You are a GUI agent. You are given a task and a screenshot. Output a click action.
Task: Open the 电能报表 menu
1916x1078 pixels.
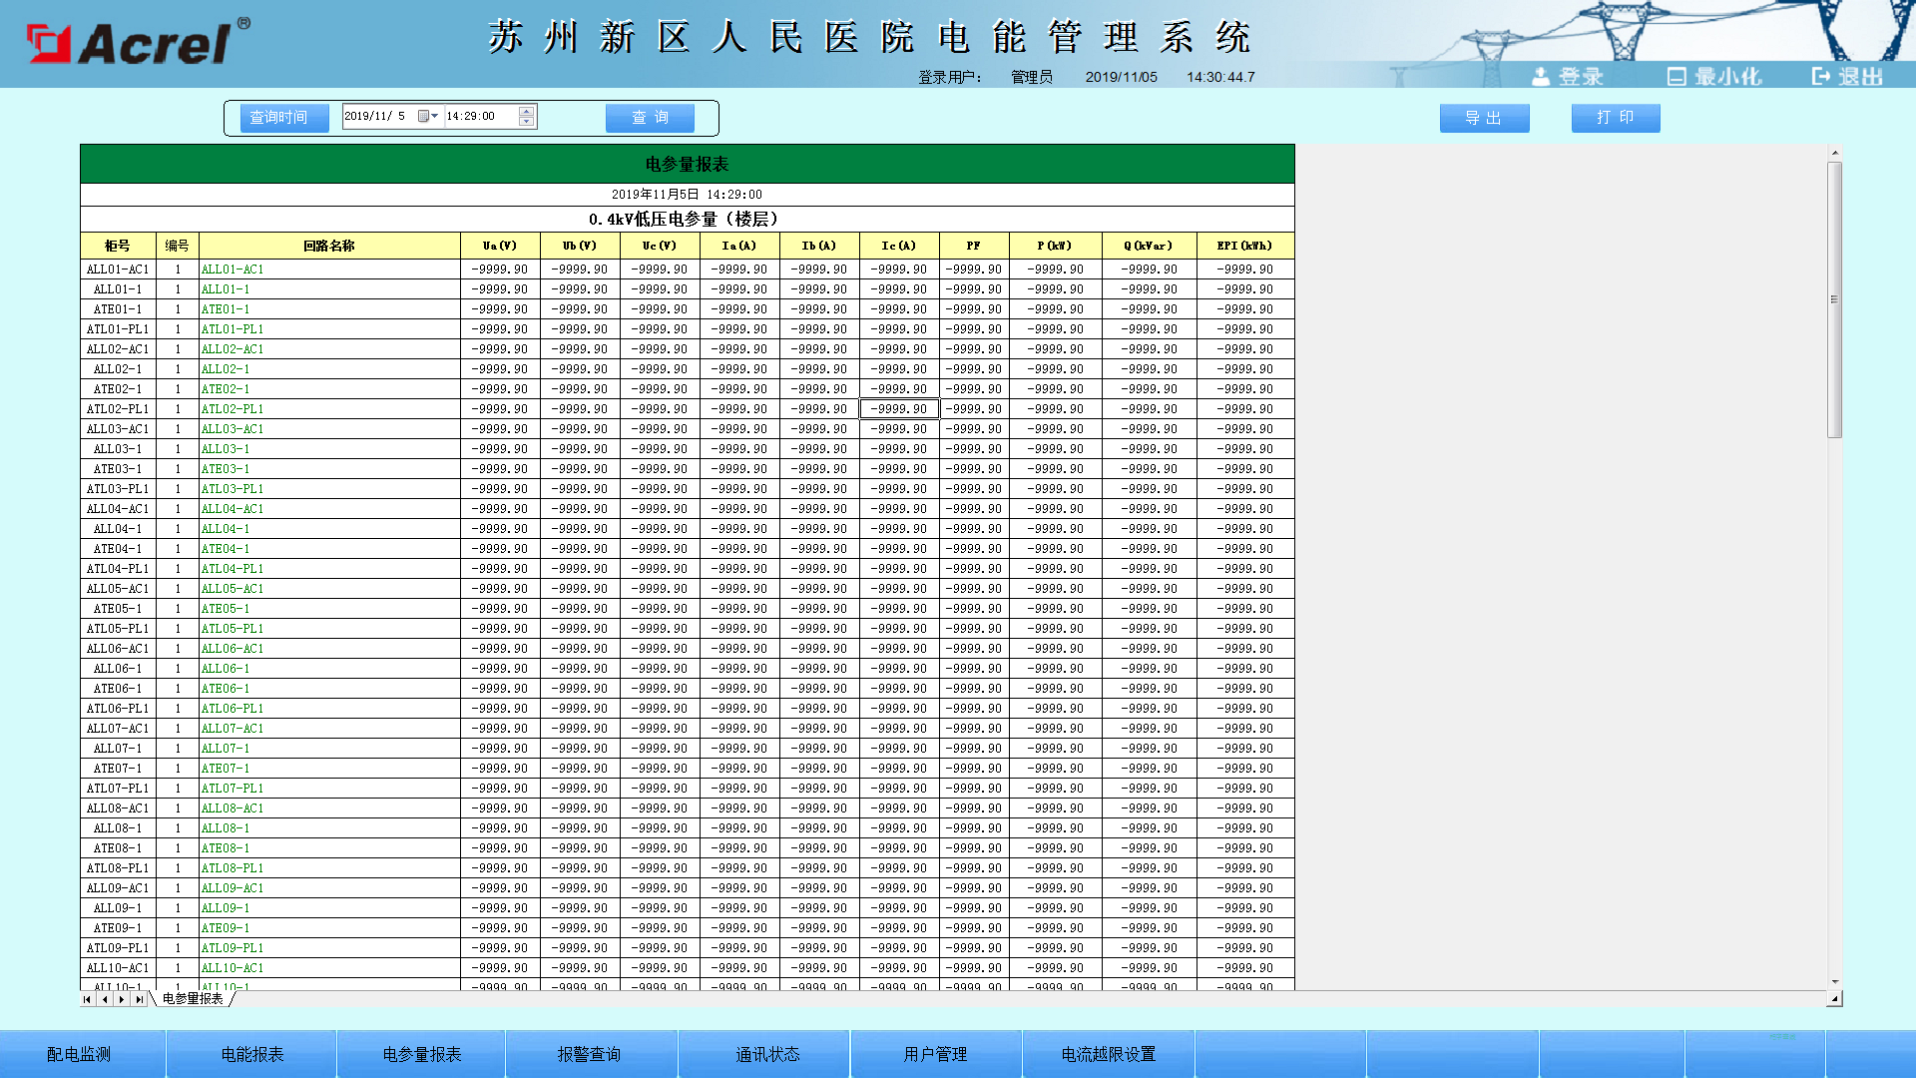click(x=252, y=1054)
